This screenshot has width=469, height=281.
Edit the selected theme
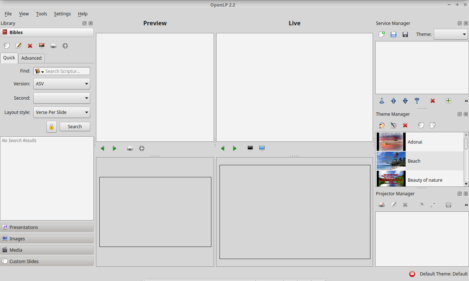pyautogui.click(x=394, y=125)
